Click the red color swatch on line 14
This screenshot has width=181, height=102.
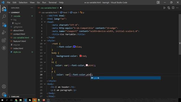(x=80, y=56)
